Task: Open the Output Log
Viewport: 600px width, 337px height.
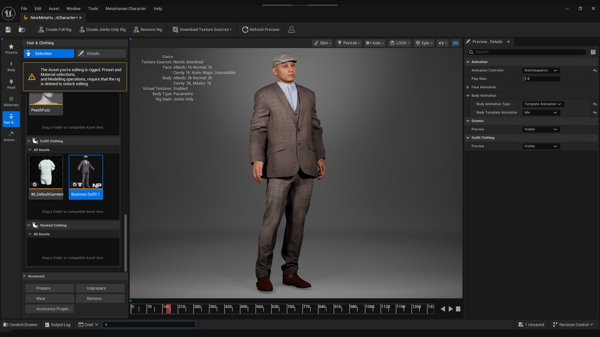Action: point(57,324)
